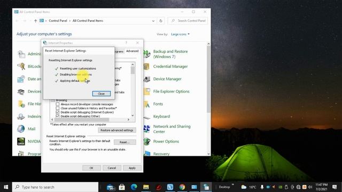The height and width of the screenshot is (192, 342).
Task: Click the Control Panel window vertical scrollbar
Action: click(208, 79)
